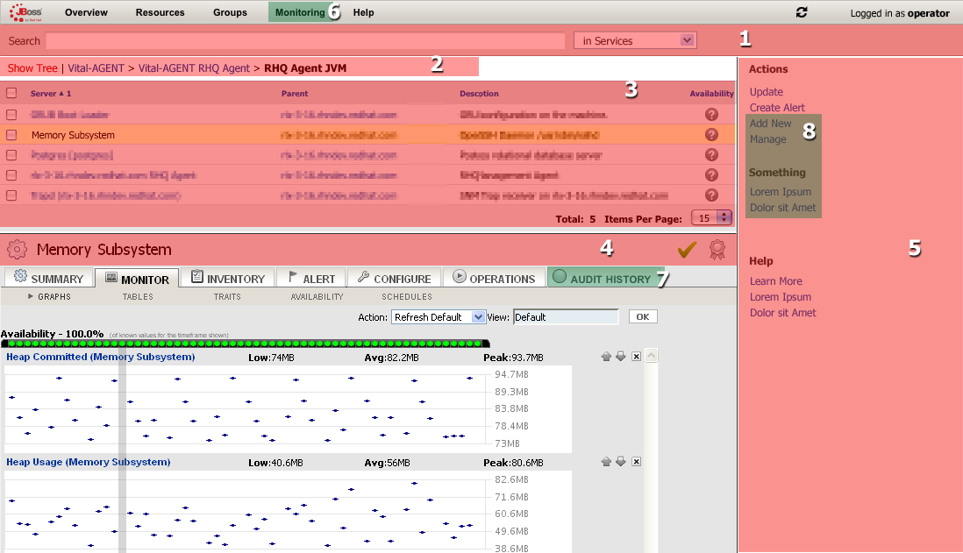
Task: Click the award ribbon icon in Memory Subsystem header
Action: [717, 249]
